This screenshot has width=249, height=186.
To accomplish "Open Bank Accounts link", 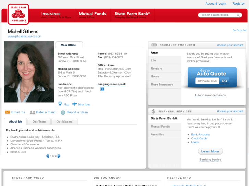I will click(200, 134).
